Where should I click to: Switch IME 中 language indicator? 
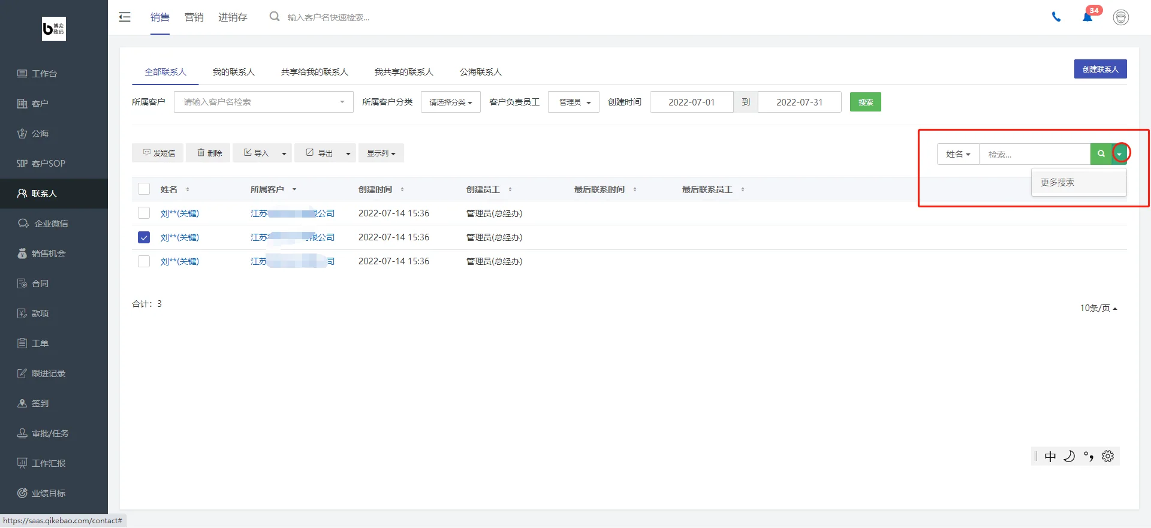[1050, 457]
